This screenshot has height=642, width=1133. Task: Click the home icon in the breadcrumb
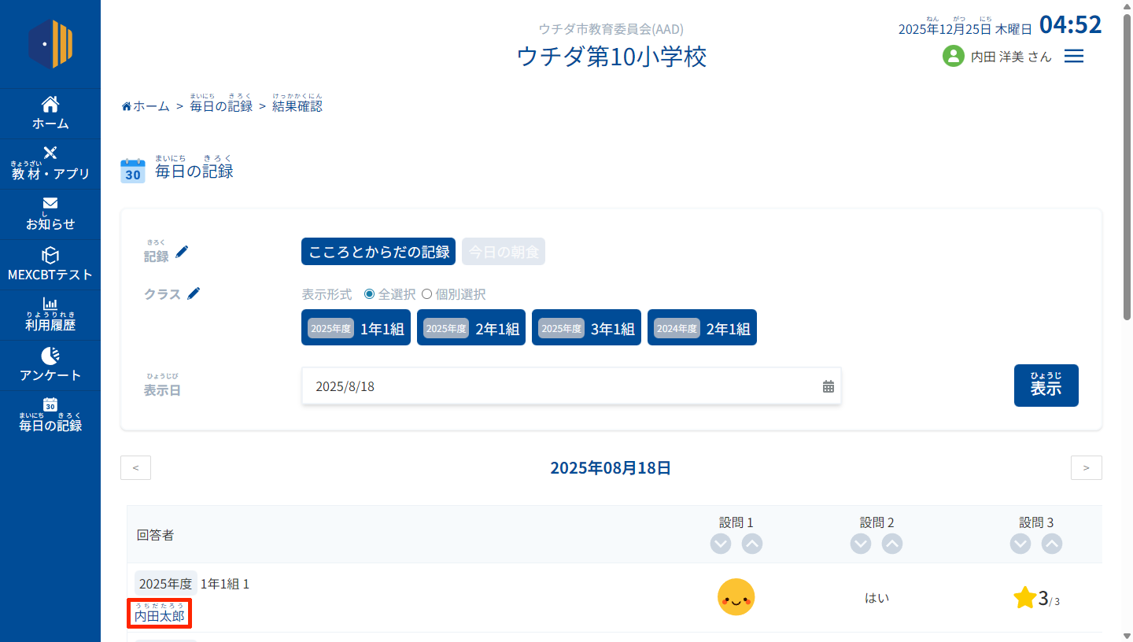[x=126, y=106]
